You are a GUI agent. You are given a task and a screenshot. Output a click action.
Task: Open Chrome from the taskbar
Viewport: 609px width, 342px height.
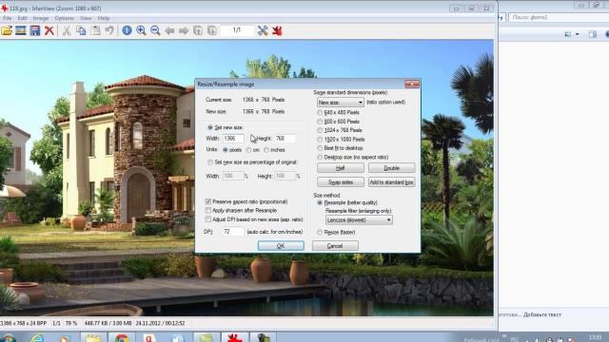coord(121,338)
